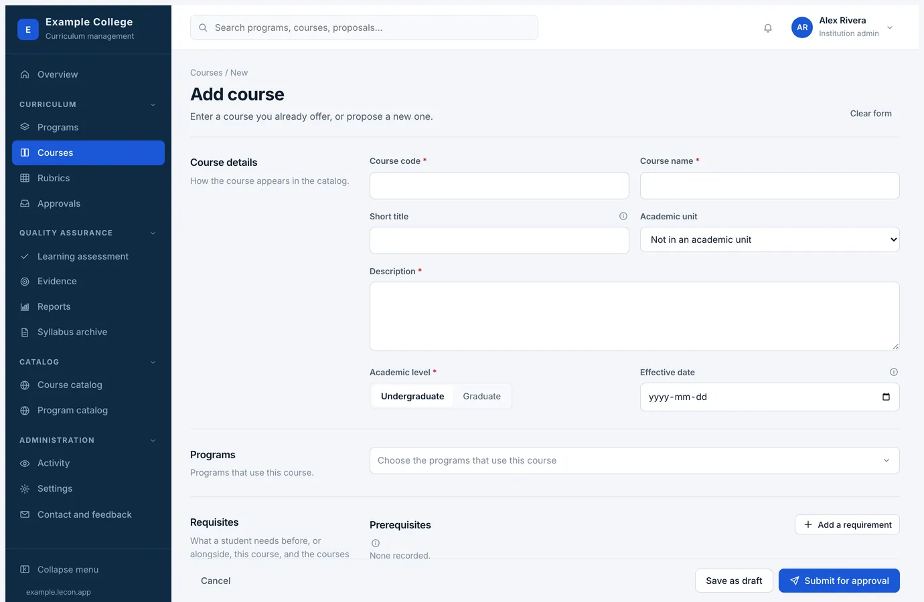Open Contact and feedback page
924x602 pixels.
[x=88, y=514]
